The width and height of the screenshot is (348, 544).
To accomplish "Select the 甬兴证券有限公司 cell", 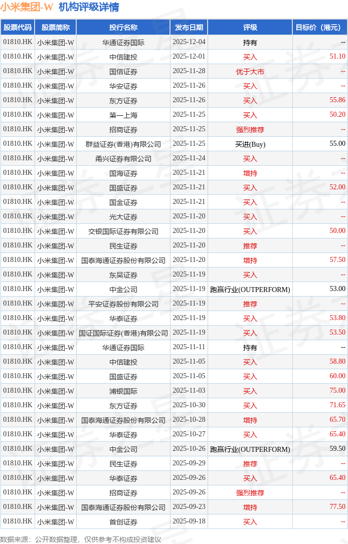I will (123, 159).
